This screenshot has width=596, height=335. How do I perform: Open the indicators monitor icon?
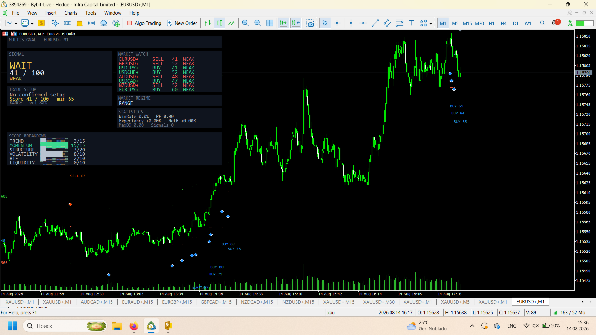(x=25, y=23)
